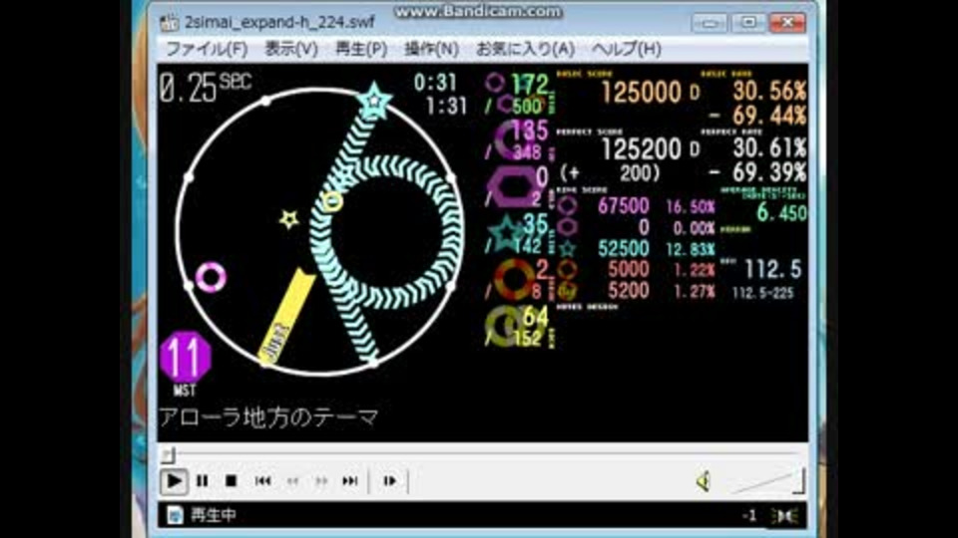958x538 pixels.
Task: Click the BPM value 112.5
Action: pos(773,268)
